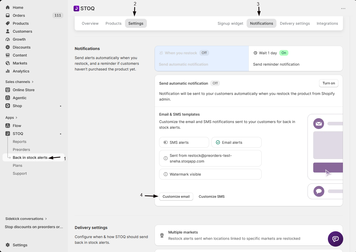Click the Products tag icon
This screenshot has height=252, width=356.
click(8, 23)
